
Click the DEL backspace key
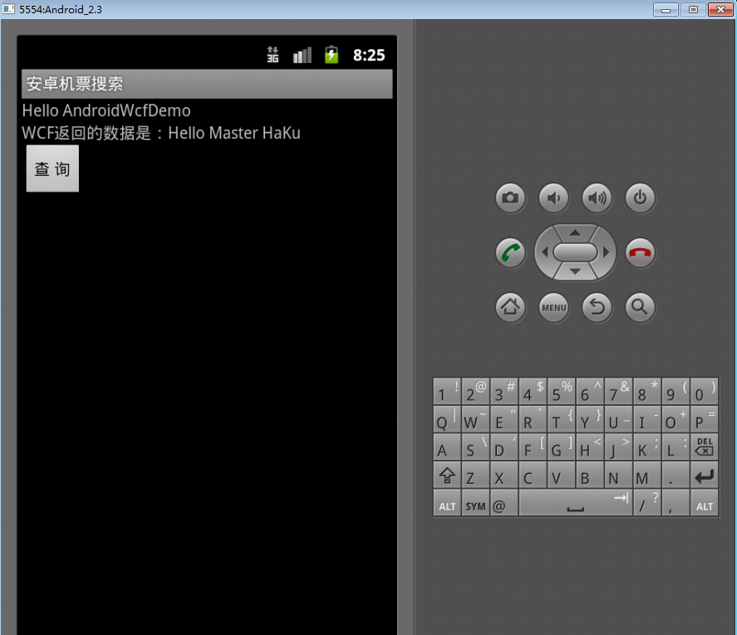coord(704,447)
